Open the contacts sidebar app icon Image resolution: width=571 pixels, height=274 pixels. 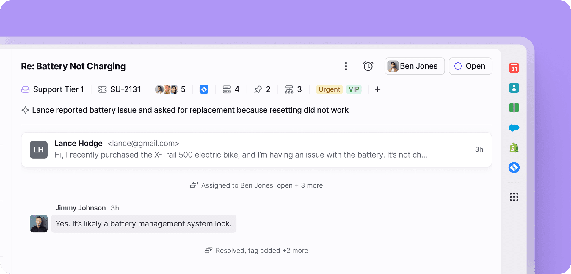(x=514, y=88)
